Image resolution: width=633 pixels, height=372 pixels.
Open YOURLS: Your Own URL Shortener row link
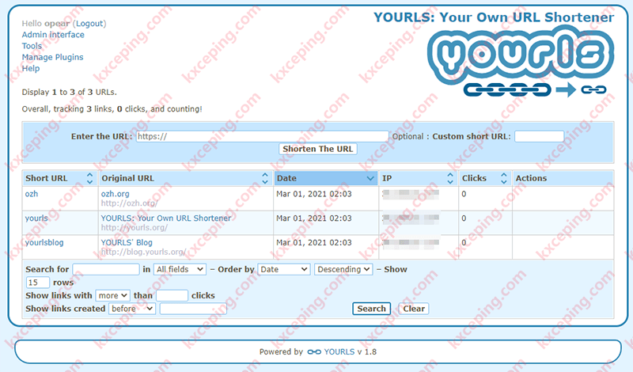tap(166, 218)
